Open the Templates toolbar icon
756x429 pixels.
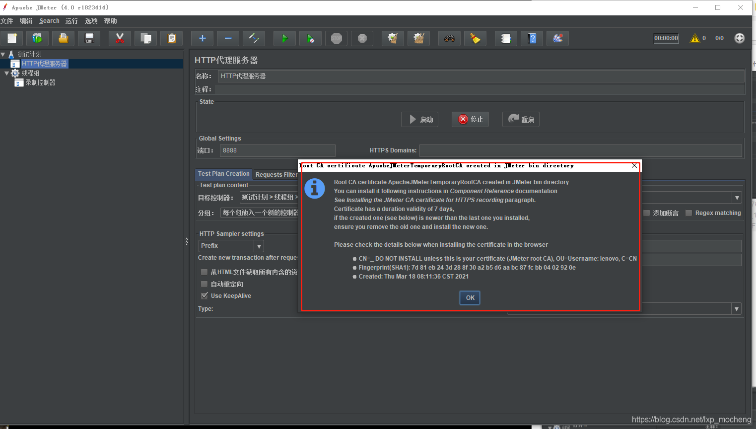click(x=37, y=38)
